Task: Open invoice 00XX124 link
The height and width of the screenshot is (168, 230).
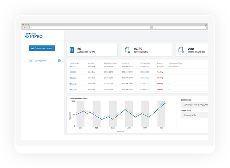Action: pyautogui.click(x=73, y=78)
